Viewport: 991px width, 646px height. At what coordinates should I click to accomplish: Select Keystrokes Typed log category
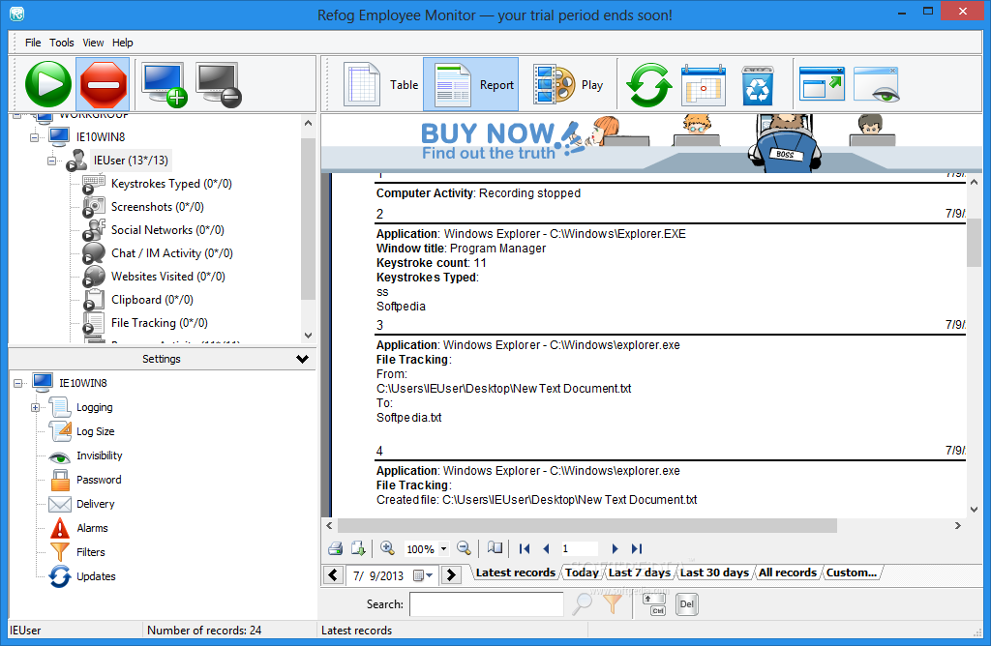tap(171, 184)
